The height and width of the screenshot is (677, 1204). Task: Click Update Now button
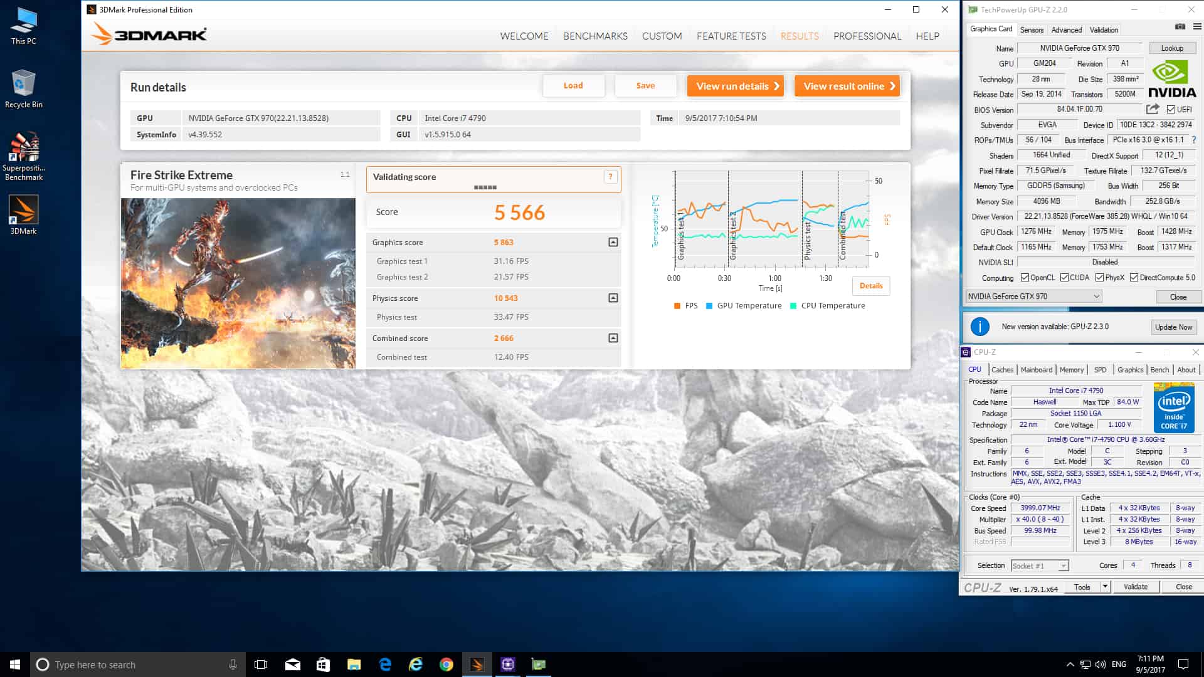(1173, 327)
